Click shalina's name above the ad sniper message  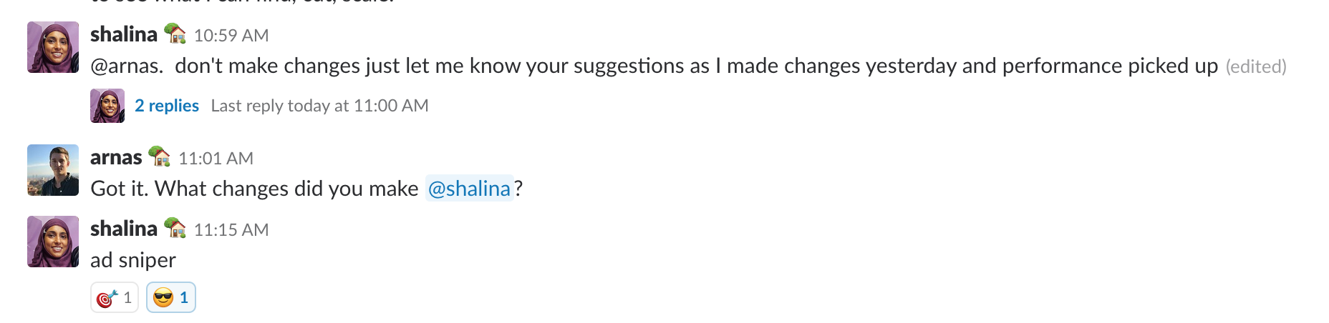(124, 229)
